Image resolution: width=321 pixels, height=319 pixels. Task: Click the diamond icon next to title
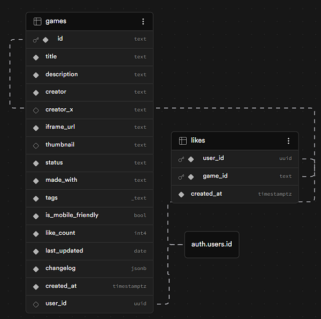(x=36, y=57)
